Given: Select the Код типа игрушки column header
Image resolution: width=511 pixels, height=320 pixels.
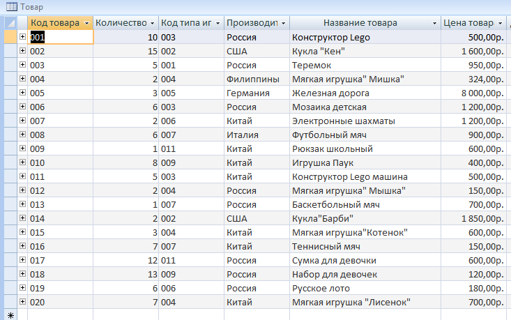Looking at the screenshot, I should pos(191,23).
